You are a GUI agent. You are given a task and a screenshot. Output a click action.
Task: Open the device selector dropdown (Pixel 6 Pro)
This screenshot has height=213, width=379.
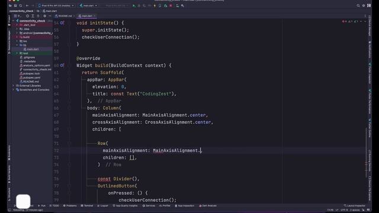[56, 5]
